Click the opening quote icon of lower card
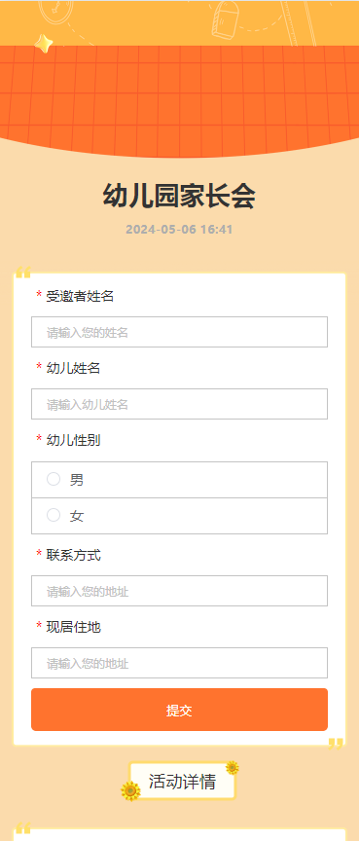 coord(22,827)
